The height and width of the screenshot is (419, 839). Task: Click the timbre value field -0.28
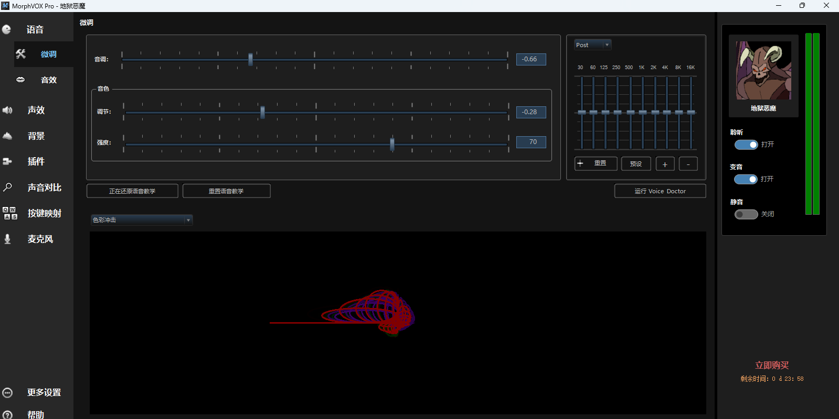531,112
